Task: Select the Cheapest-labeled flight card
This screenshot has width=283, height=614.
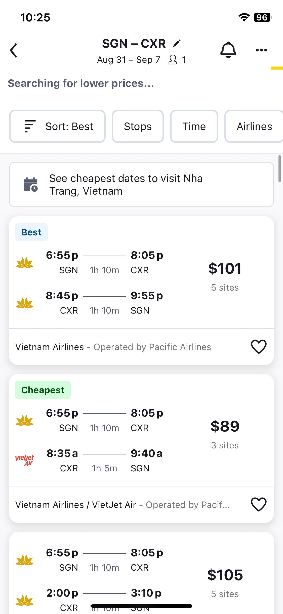Action: pyautogui.click(x=141, y=448)
